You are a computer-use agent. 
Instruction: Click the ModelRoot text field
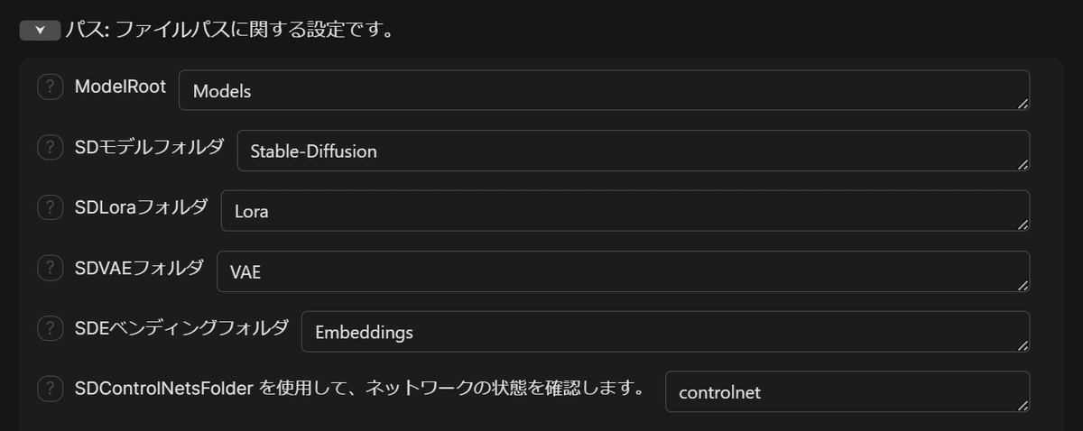[x=603, y=90]
